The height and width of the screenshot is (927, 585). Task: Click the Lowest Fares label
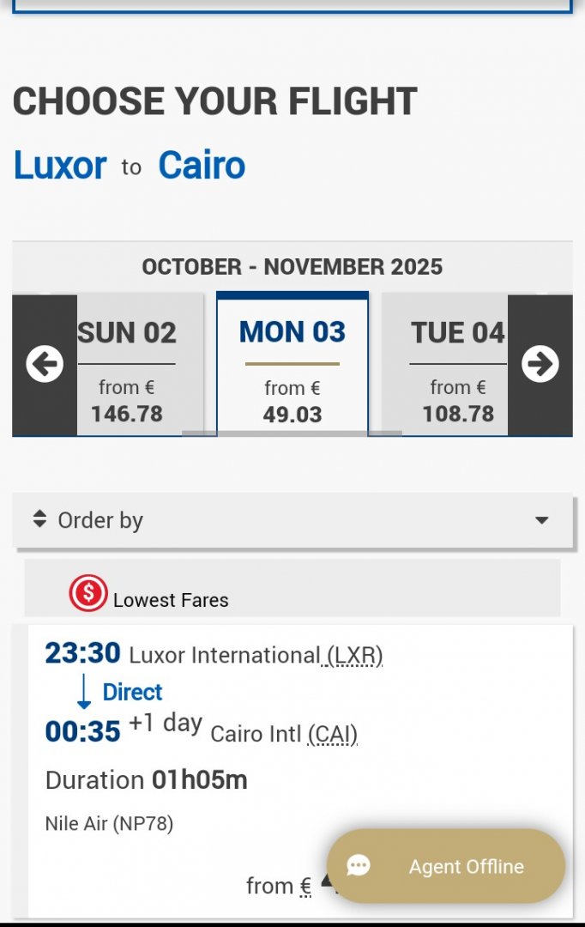click(x=171, y=600)
